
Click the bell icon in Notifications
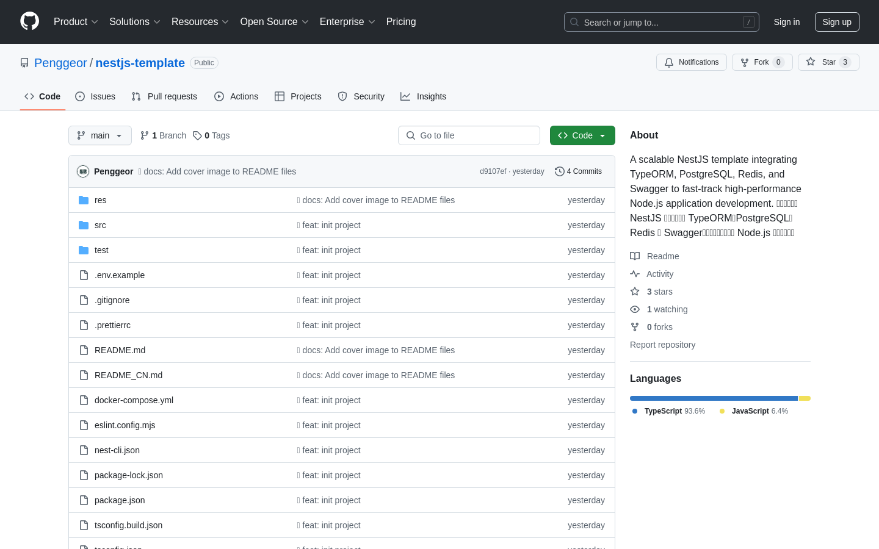[669, 62]
